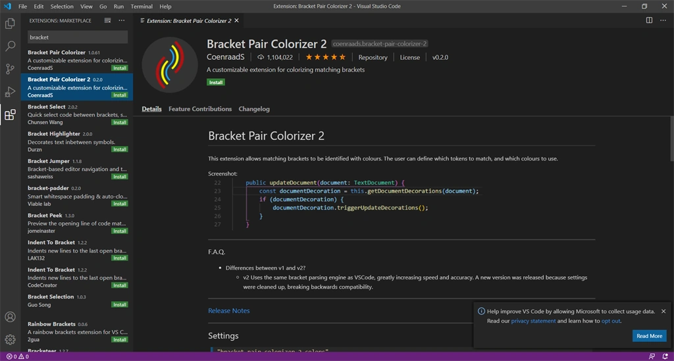
Task: Click the v0.2.0 version label
Action: coord(440,57)
